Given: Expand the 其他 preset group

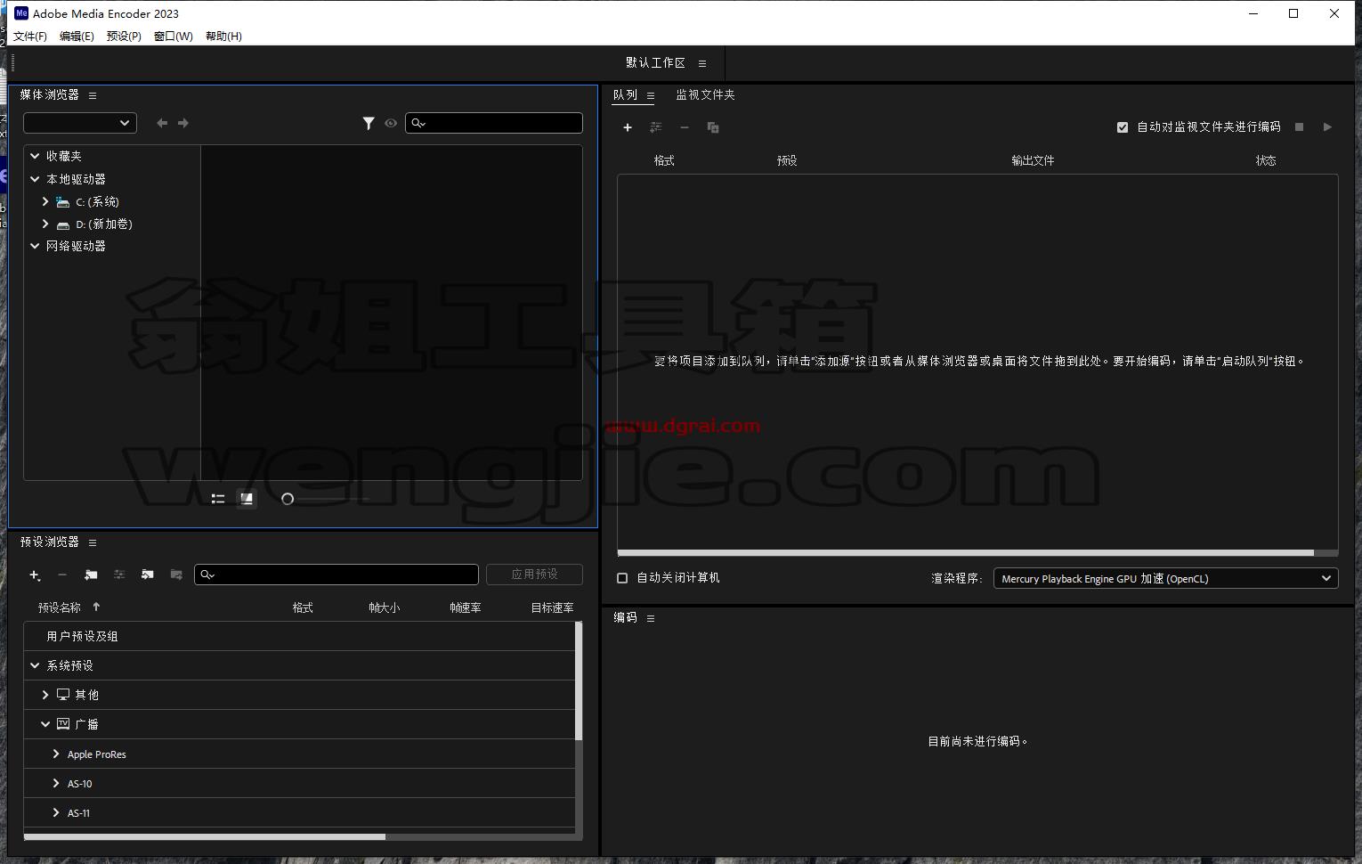Looking at the screenshot, I should (x=45, y=695).
